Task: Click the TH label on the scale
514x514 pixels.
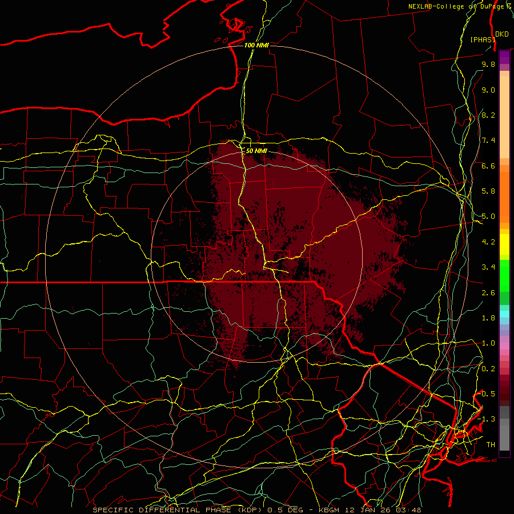Action: [x=491, y=445]
